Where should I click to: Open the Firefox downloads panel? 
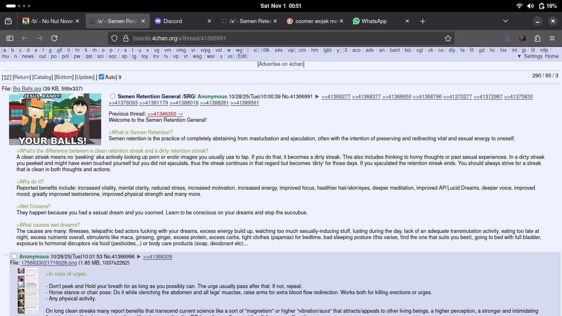(x=507, y=38)
